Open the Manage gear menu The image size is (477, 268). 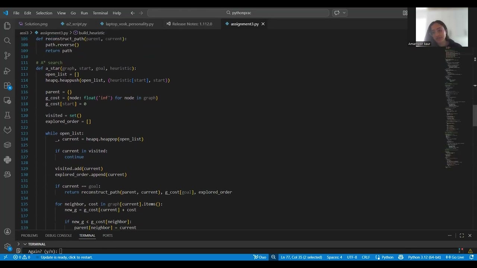coord(7,246)
